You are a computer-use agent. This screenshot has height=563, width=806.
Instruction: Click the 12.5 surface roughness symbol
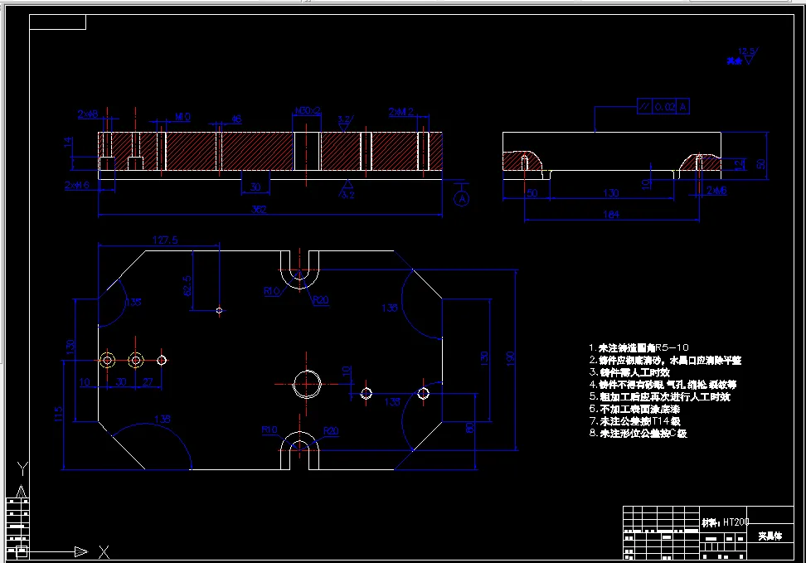tap(749, 56)
